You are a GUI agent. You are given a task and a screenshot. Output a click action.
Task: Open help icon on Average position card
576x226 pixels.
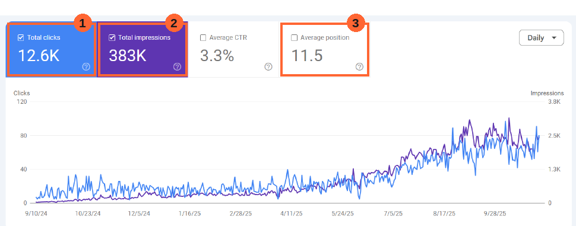point(360,66)
